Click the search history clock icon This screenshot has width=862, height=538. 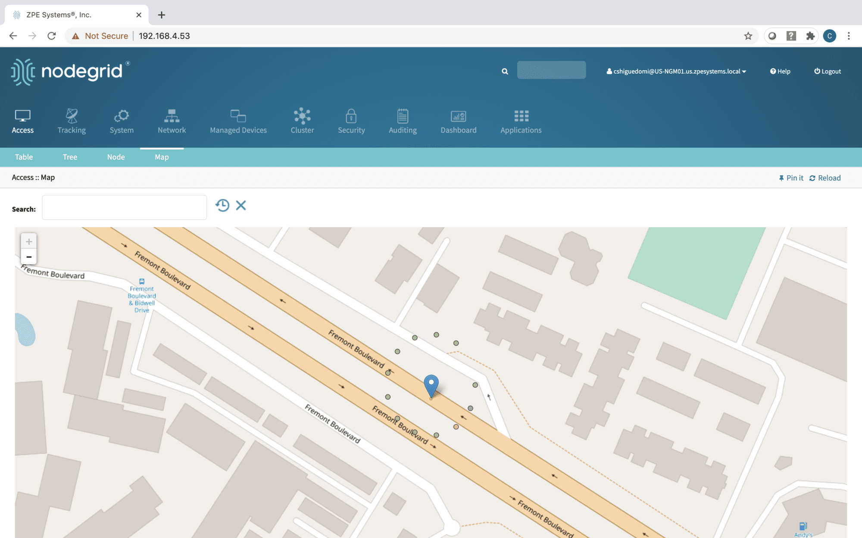pos(222,205)
